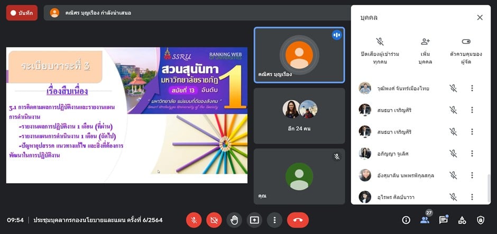The image size is (497, 234).
Task: Unmute microphone in bottom bar
Action: point(194,220)
